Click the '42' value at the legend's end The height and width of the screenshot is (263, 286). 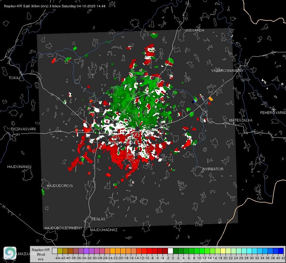283,258
